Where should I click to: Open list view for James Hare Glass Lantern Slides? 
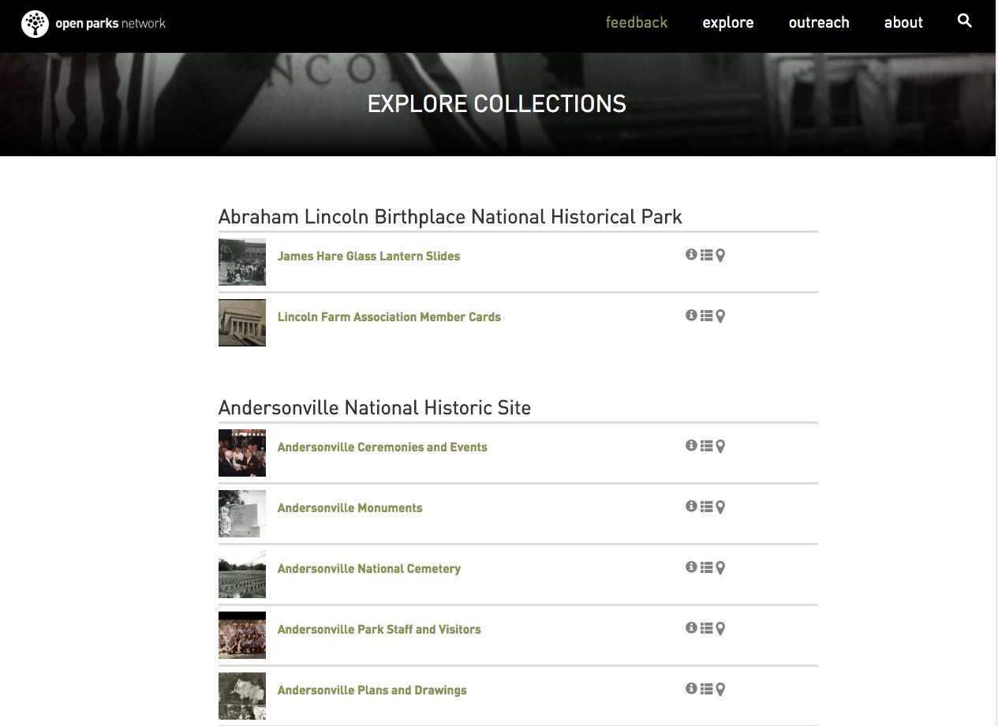coord(706,255)
